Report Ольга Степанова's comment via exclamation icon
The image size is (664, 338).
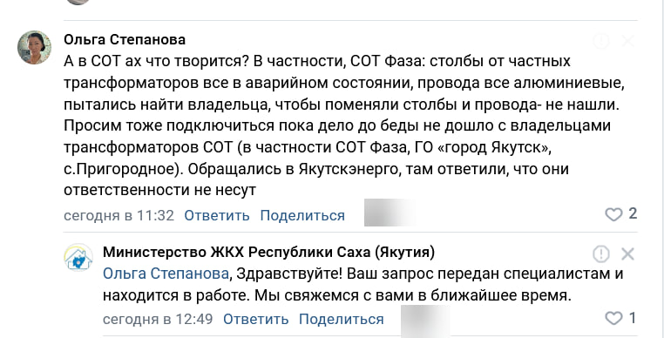pos(601,41)
